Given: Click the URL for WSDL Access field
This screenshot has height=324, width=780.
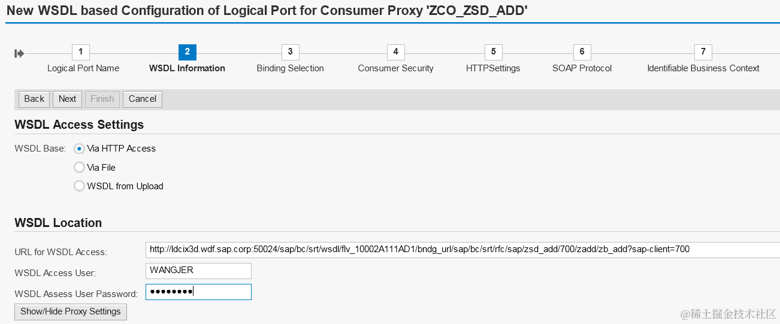Looking at the screenshot, I should [x=461, y=250].
